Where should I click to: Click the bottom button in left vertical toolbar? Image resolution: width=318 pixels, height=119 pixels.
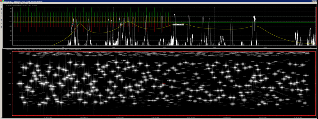(x=2, y=30)
